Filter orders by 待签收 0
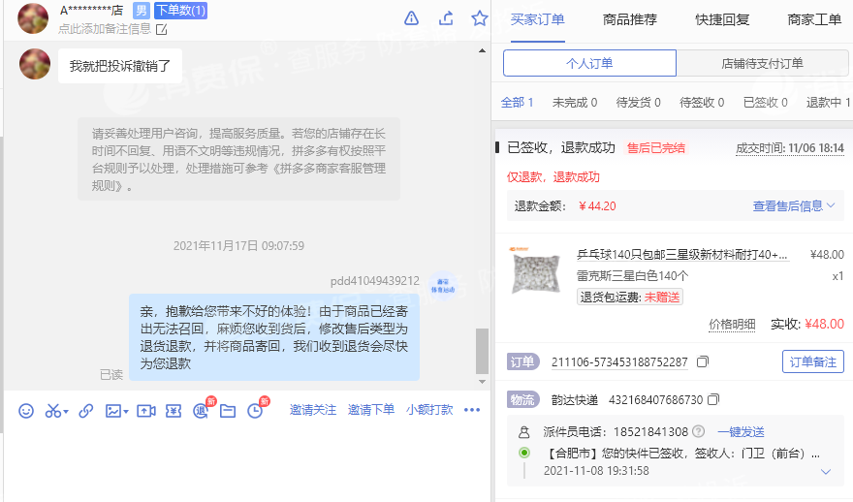This screenshot has height=502, width=853. coord(702,103)
